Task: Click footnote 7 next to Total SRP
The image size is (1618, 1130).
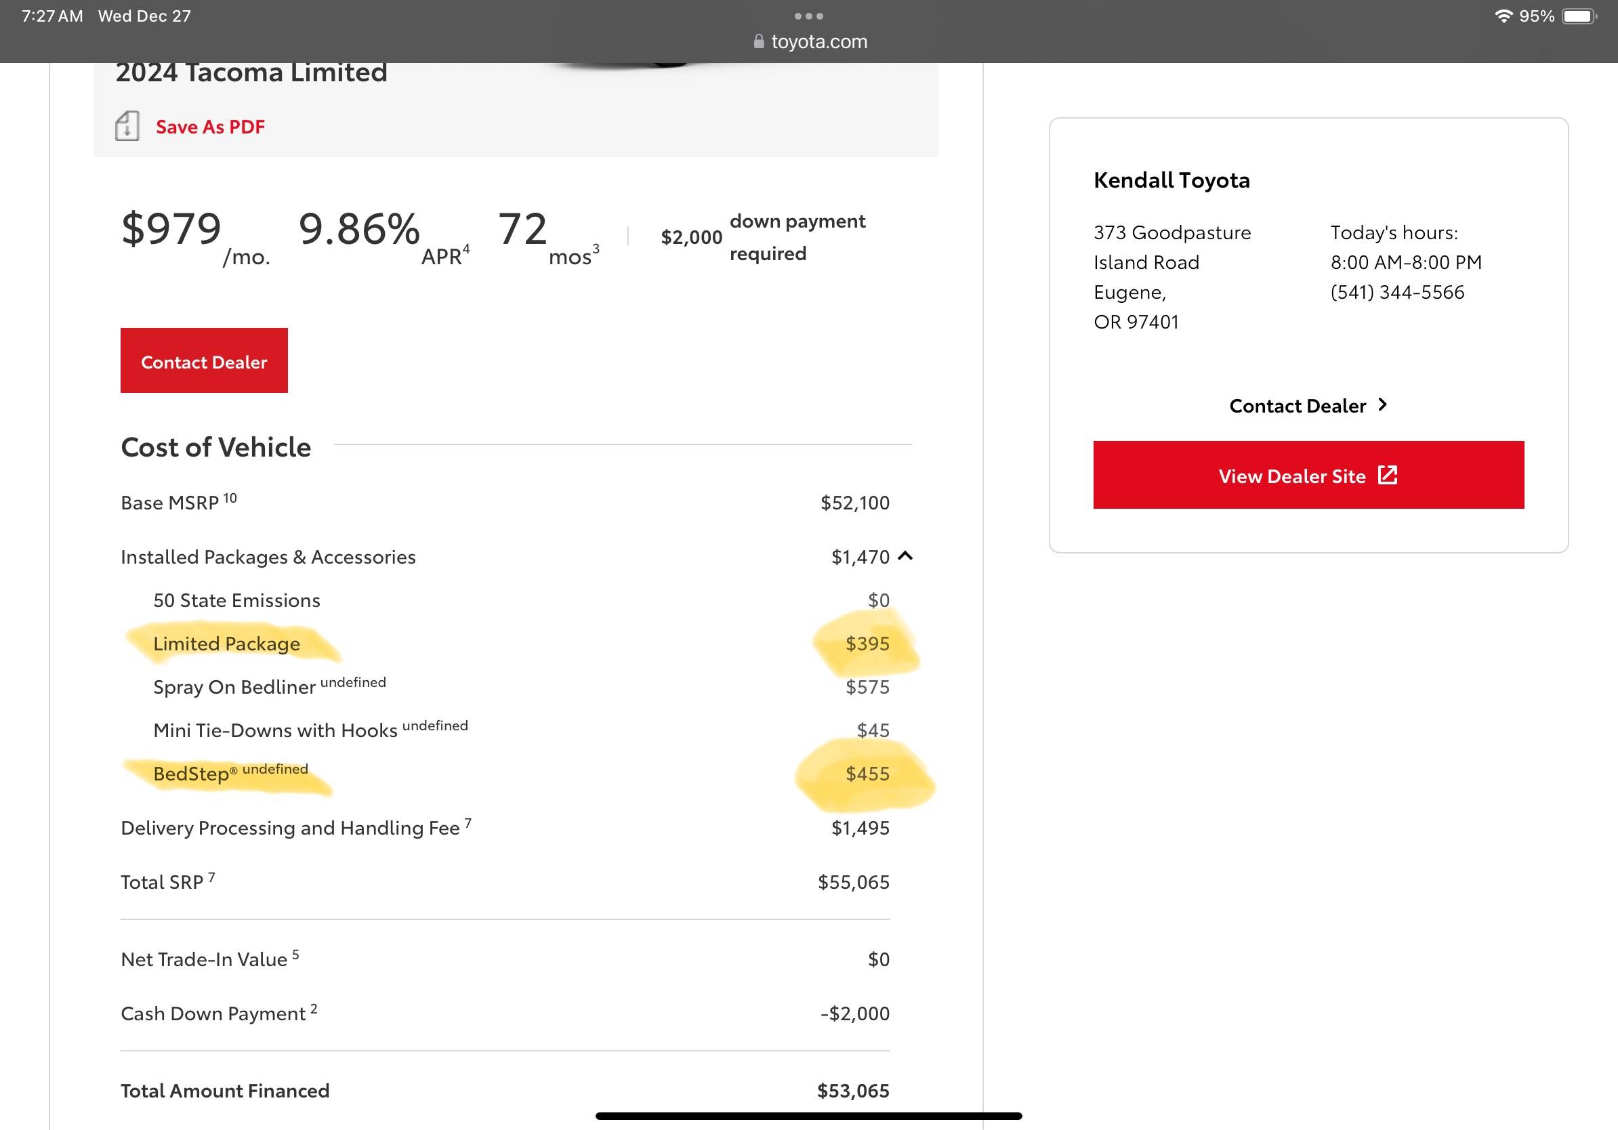Action: 211,877
